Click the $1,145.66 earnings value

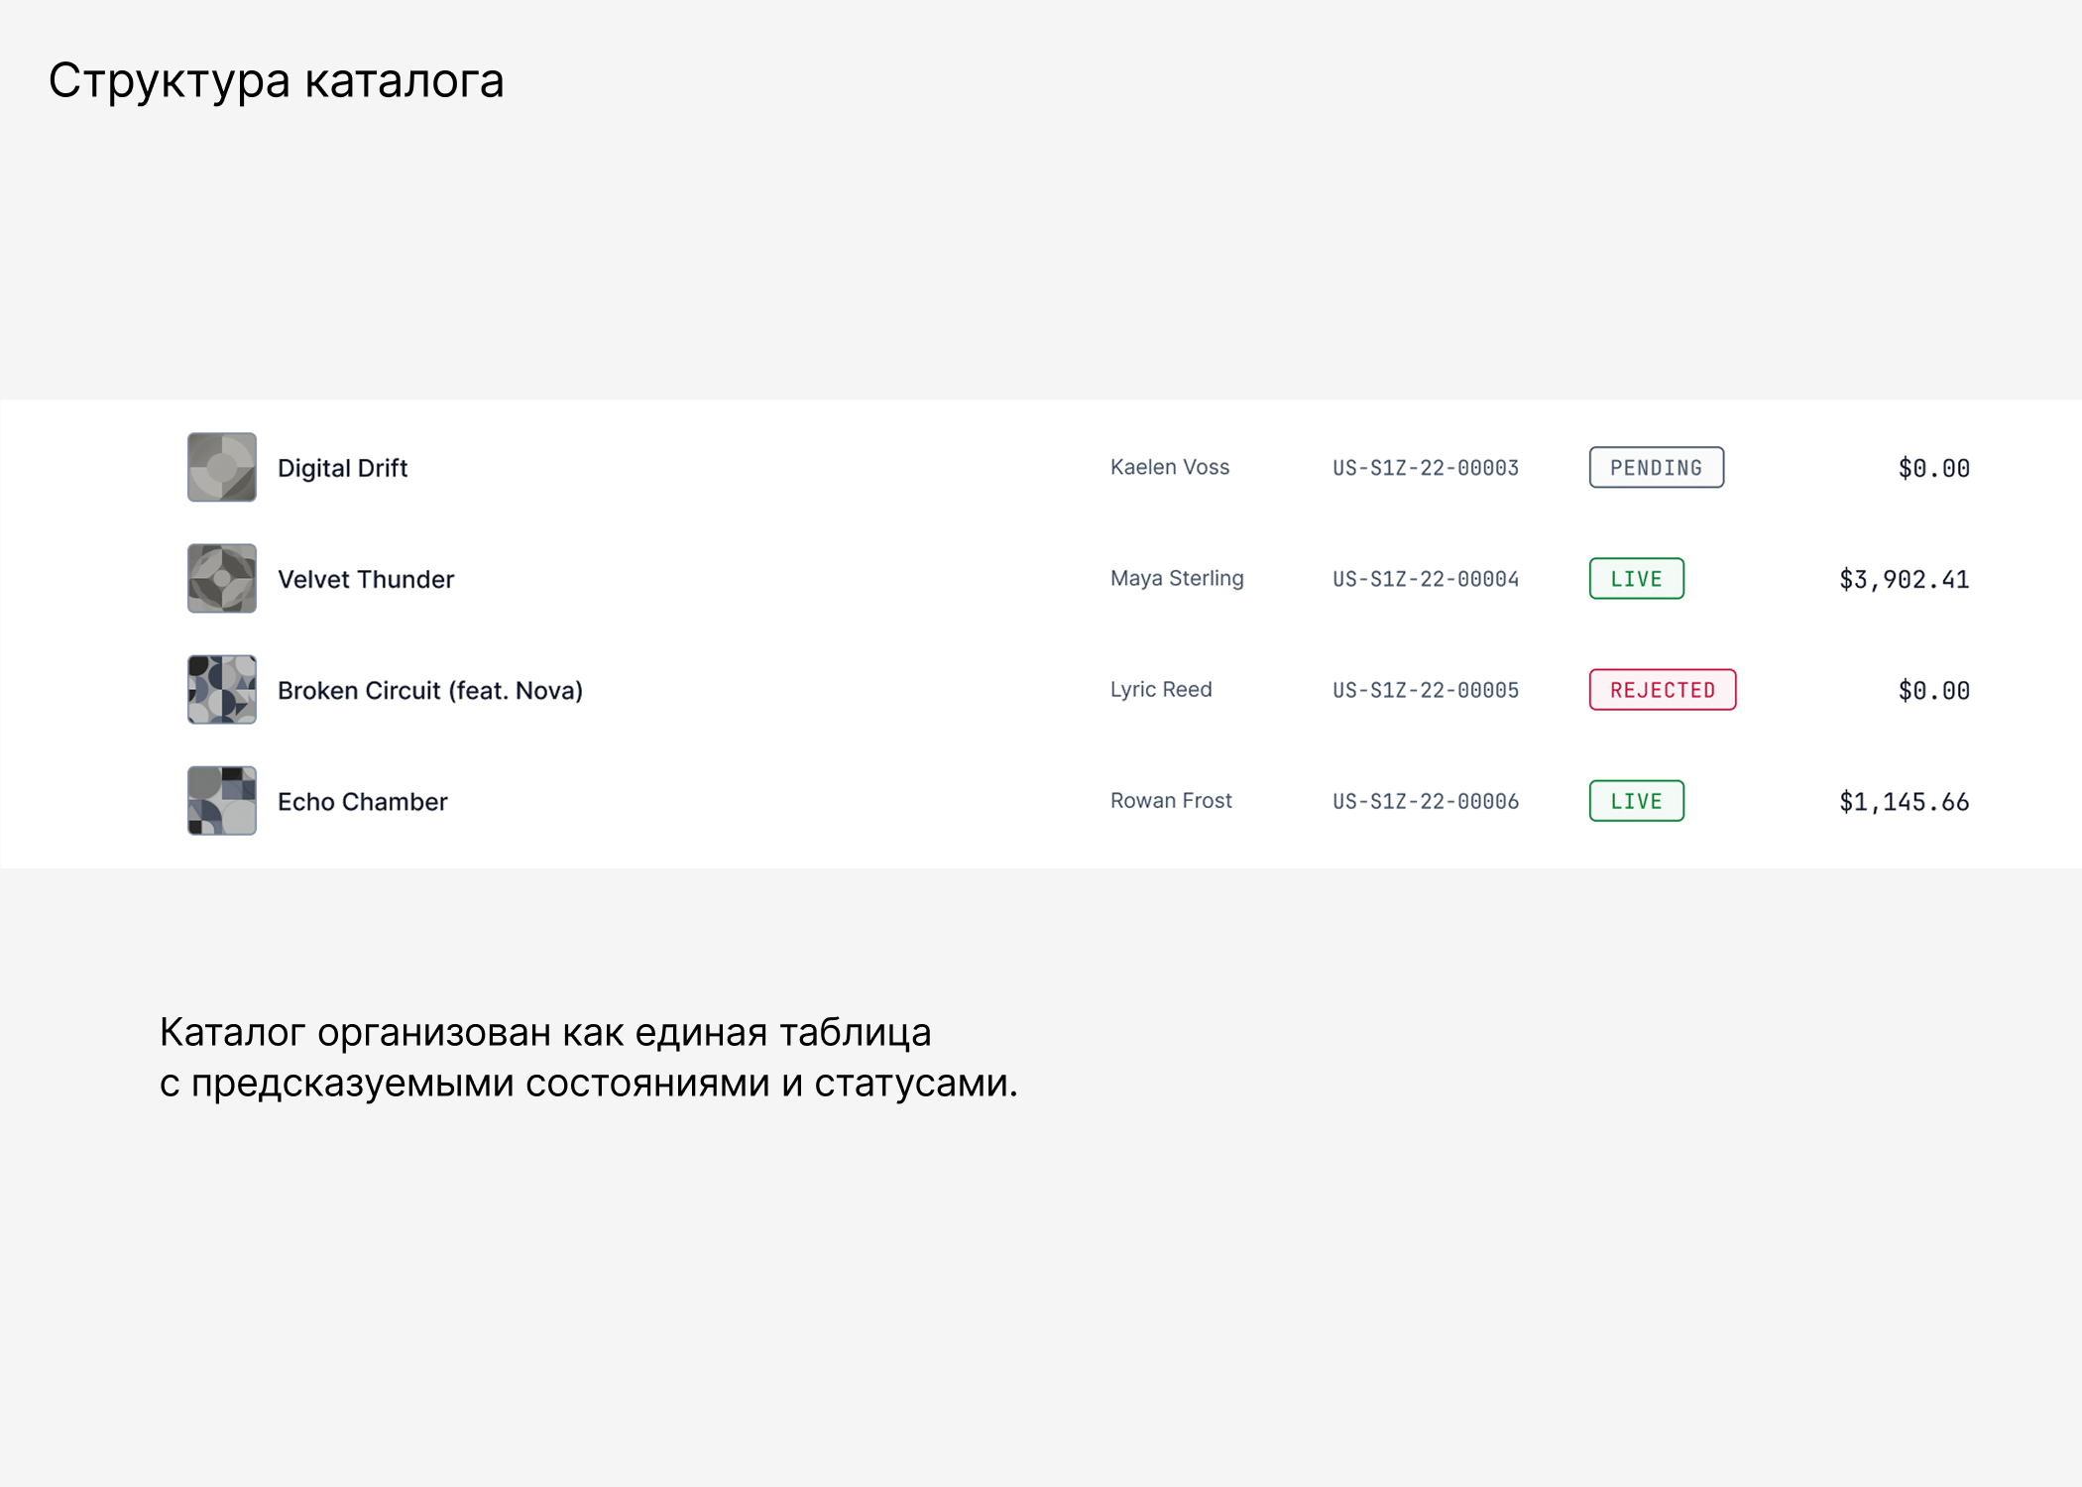(x=1905, y=800)
